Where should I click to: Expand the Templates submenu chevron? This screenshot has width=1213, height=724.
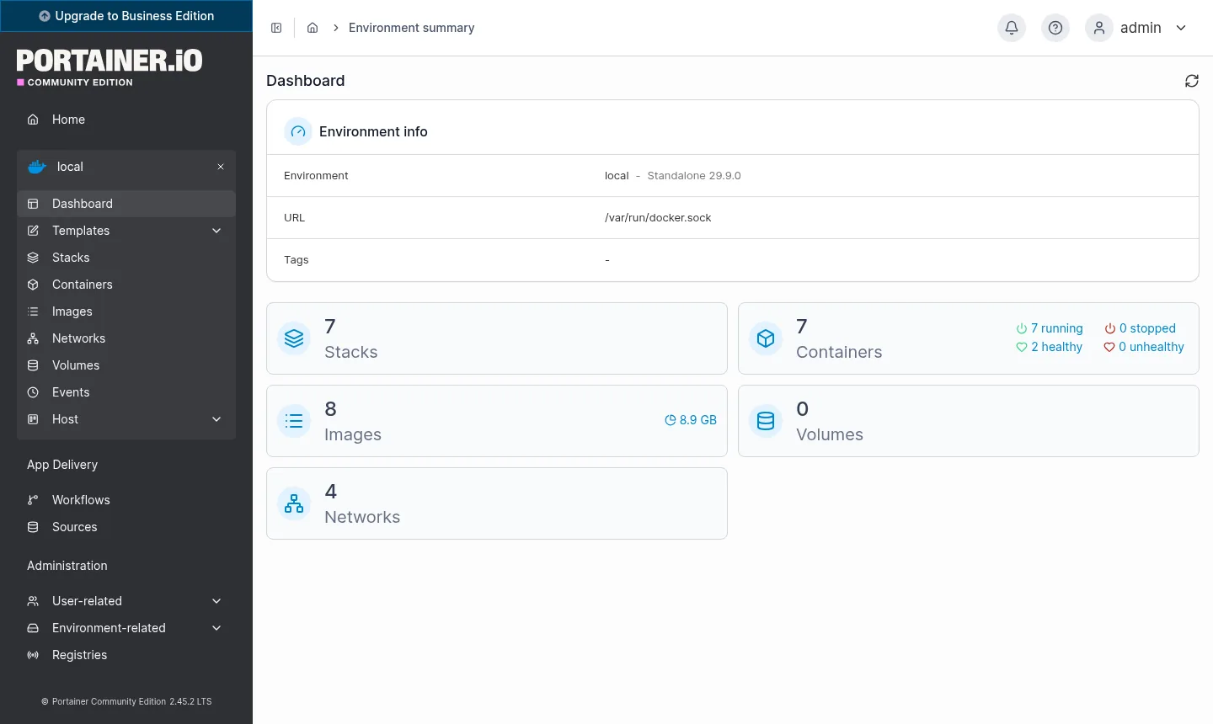(x=216, y=231)
